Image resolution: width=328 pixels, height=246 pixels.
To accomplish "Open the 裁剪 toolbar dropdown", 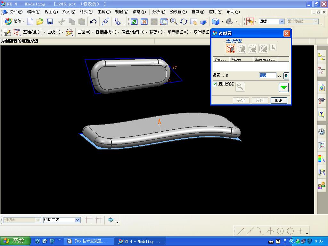I will [157, 32].
